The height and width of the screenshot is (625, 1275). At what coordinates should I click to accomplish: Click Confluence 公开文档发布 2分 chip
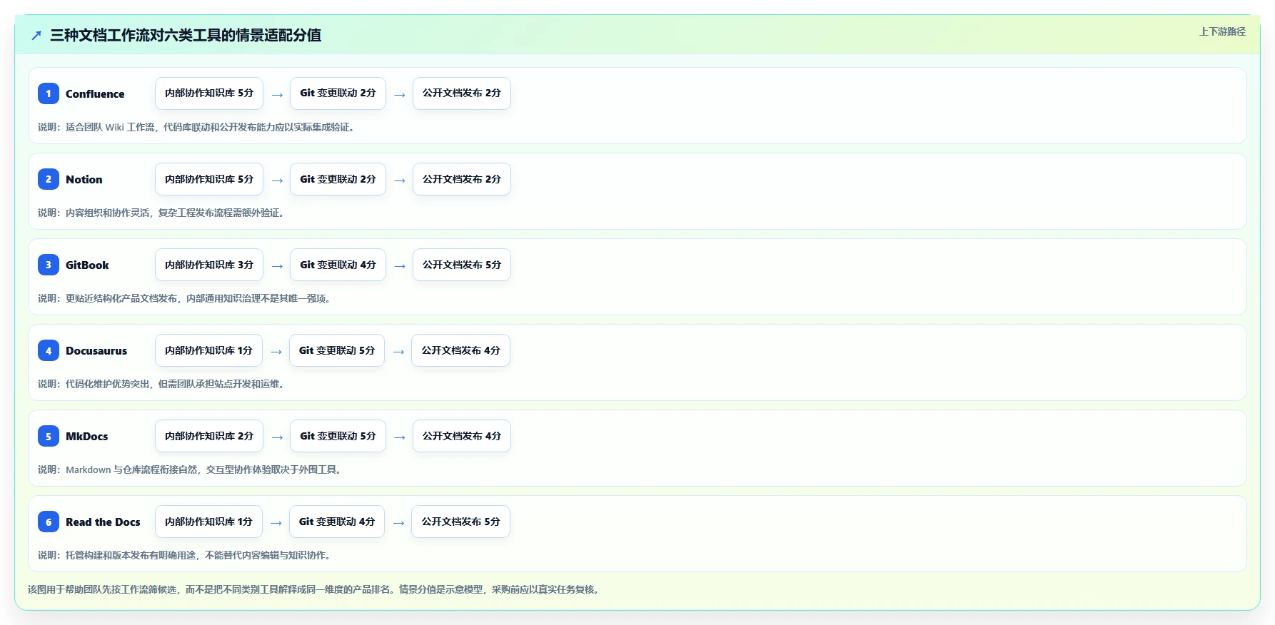click(462, 93)
